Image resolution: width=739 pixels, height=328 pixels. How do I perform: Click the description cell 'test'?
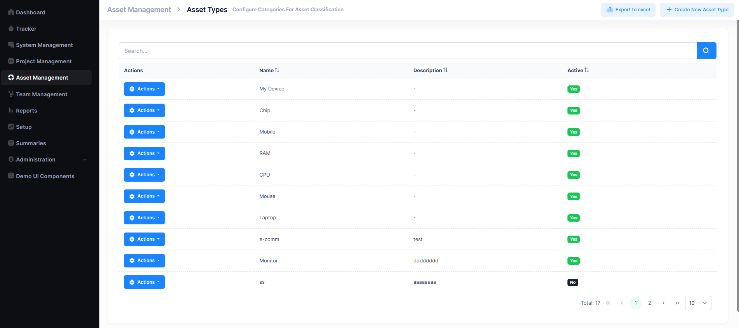coord(418,239)
